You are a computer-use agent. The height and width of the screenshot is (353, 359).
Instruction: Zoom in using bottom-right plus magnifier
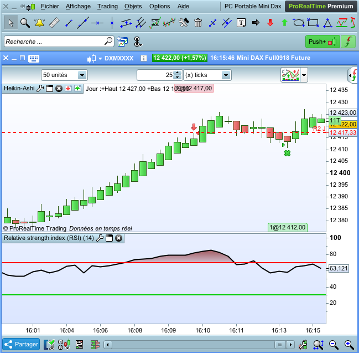[x=348, y=344]
